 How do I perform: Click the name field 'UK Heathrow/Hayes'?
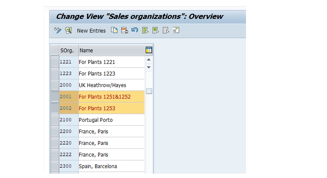[x=111, y=85]
